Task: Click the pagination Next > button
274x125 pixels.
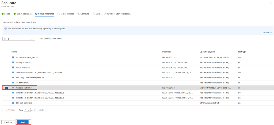Action: click(x=41, y=110)
